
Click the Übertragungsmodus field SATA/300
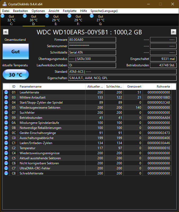[x=92, y=59]
